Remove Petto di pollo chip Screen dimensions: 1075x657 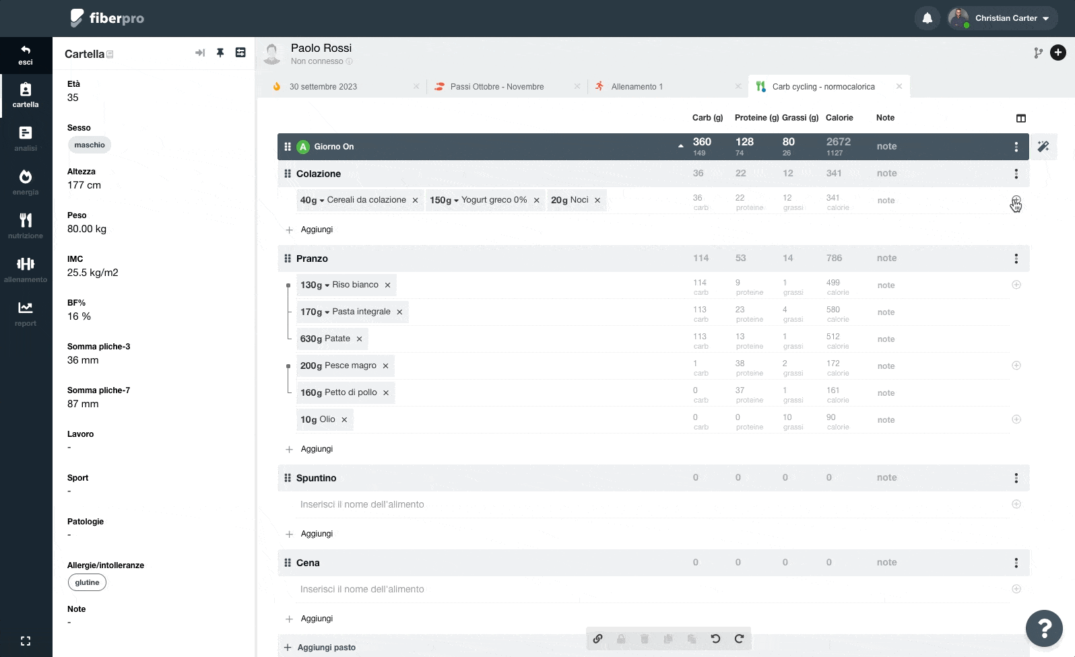click(x=386, y=393)
